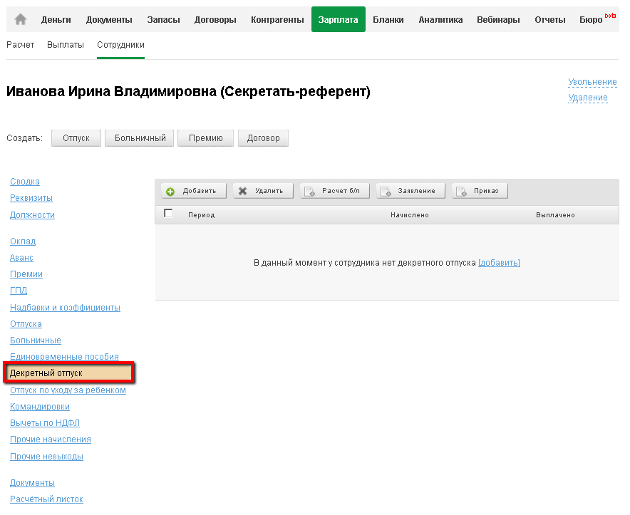Open the Договоры menu
Screen dimensions: 630x515
[215, 20]
